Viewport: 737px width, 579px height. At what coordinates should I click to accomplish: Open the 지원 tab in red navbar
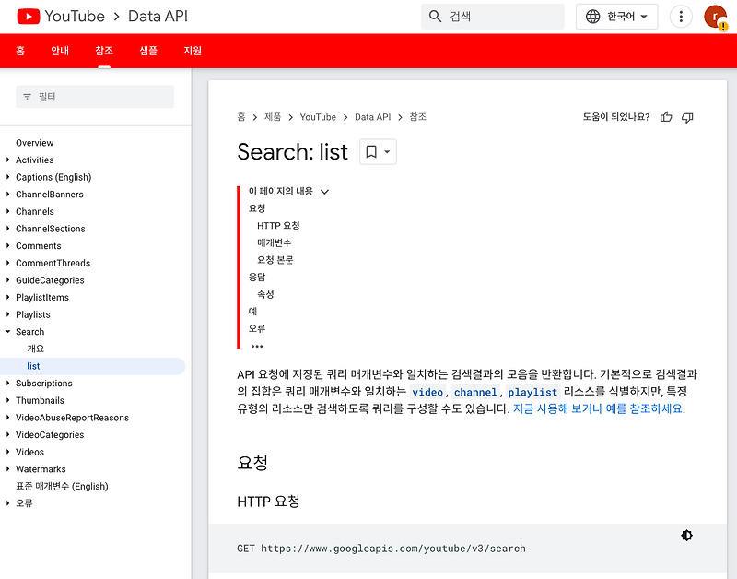193,51
